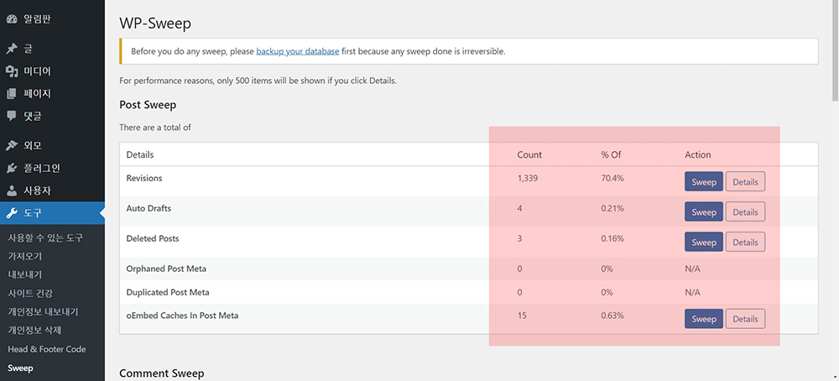This screenshot has width=839, height=381.
Task: View Details for oEmbed Caches
Action: (745, 318)
